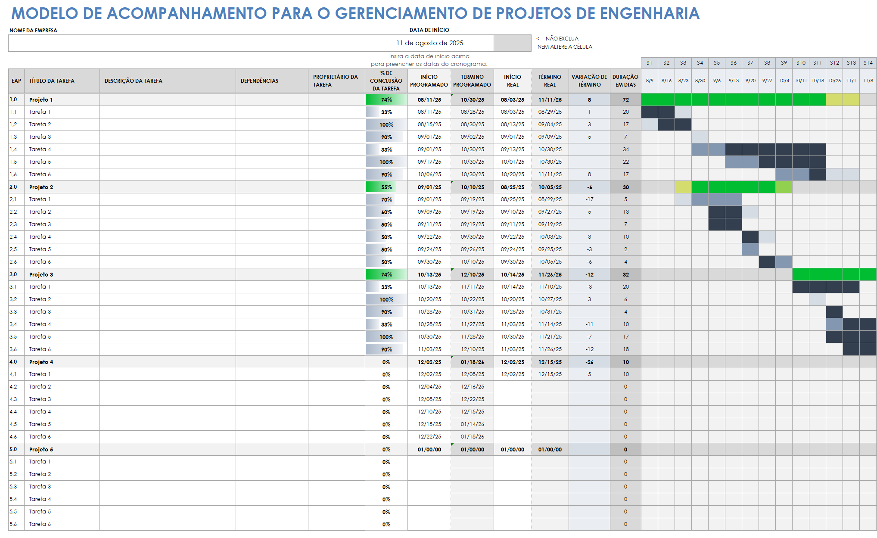
Task: Select the S7 week header
Action: coord(750,63)
